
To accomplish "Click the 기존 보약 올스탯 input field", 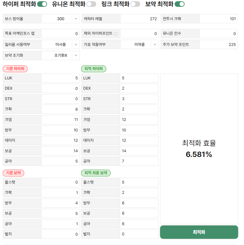I will coord(60,182).
